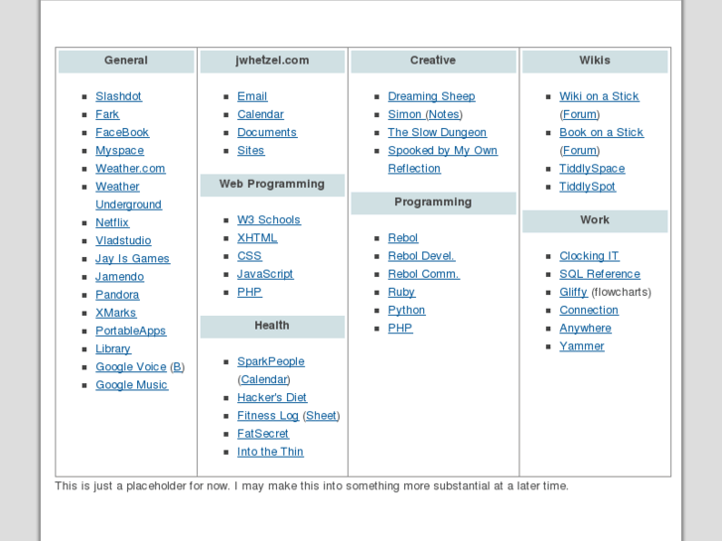Click the Wikis column heading
The width and height of the screenshot is (722, 541).
tap(595, 61)
